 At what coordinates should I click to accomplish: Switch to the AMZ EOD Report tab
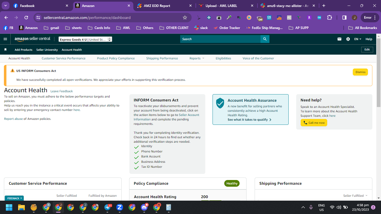click(x=165, y=6)
